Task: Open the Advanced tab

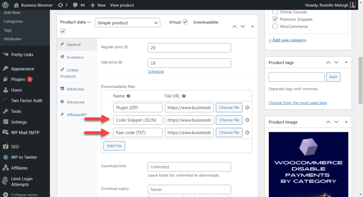Action: click(x=77, y=102)
